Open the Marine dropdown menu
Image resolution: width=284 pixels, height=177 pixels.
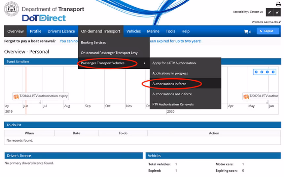tap(153, 31)
